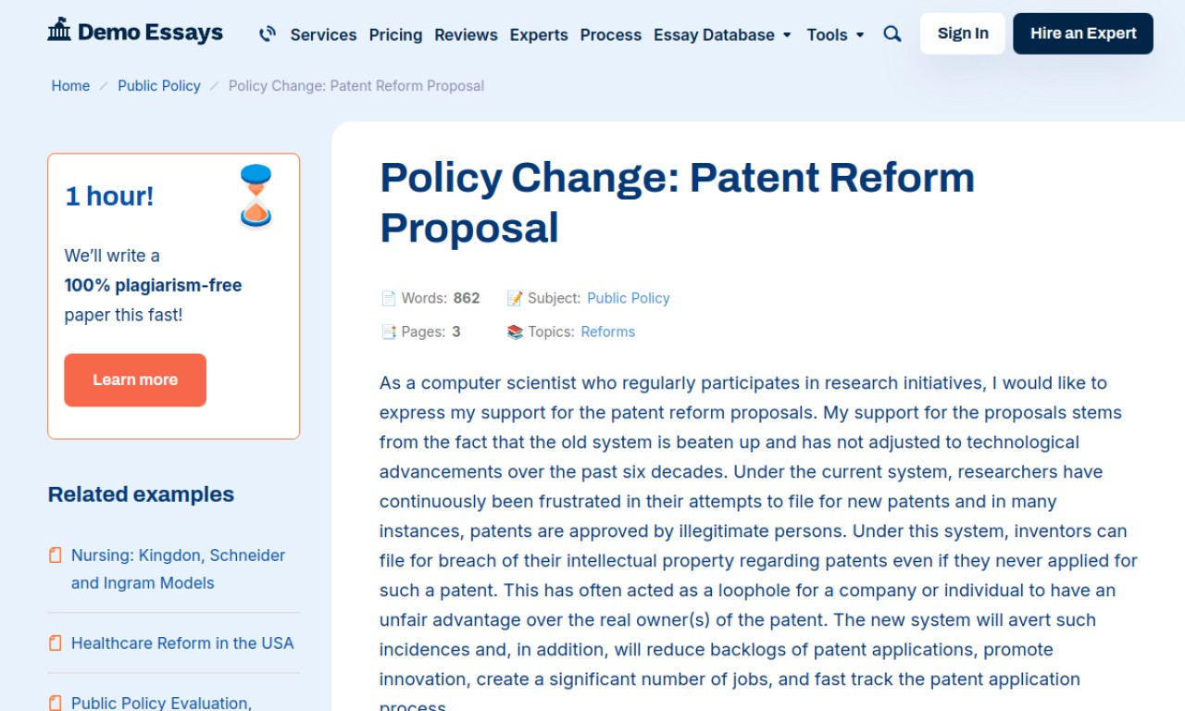This screenshot has width=1185, height=711.
Task: Click document icon beside Nursing: Kingdon example
Action: point(56,555)
